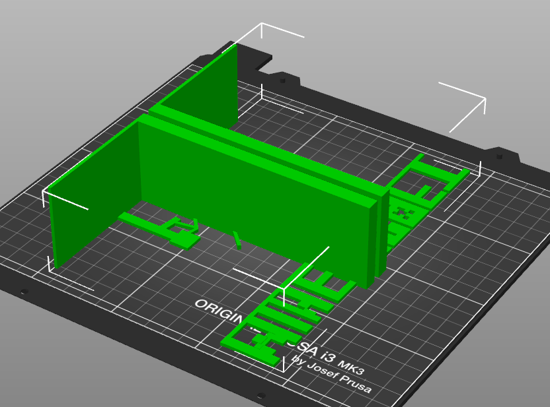550x407 pixels.
Task: Click the rear-right bed screw hole
Action: pos(499,157)
